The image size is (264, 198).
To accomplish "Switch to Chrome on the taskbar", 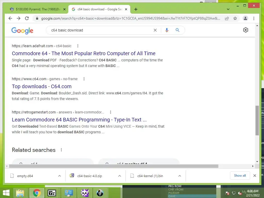I will coord(37,193).
